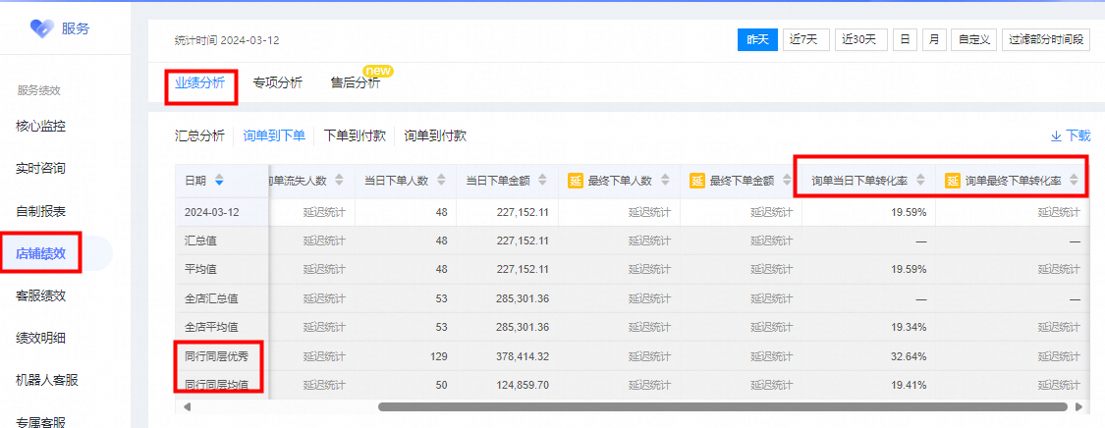This screenshot has width=1105, height=428.
Task: Click the new badge on 售后分析
Action: (x=378, y=71)
